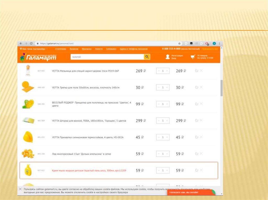The image size is (268, 200).
Task: Decrease quantity of Прихватка силиконовая
Action: 159,137
